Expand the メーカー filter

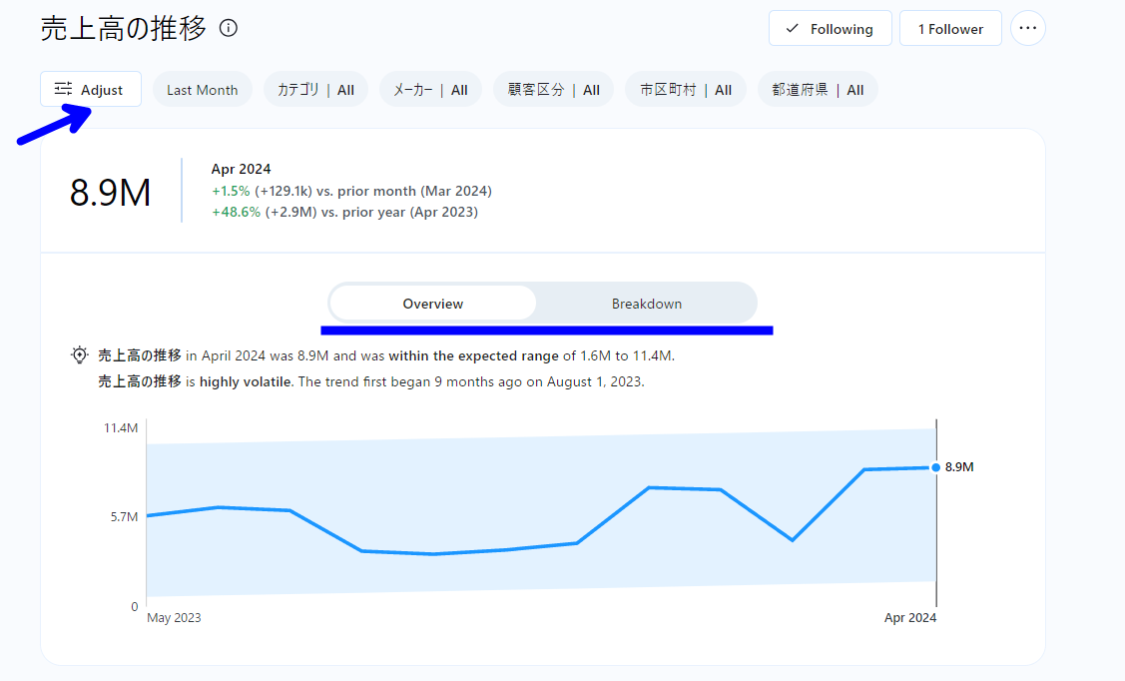(x=430, y=90)
